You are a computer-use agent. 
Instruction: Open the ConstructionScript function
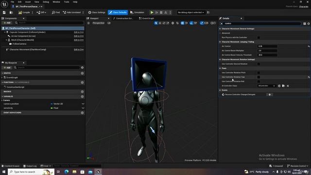[x=15, y=87]
